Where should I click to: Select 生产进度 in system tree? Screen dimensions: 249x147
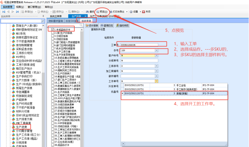pos(22,127)
